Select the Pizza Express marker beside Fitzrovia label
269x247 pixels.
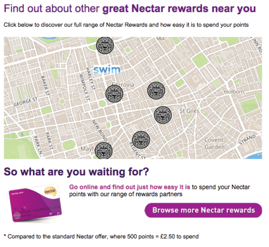114,94
